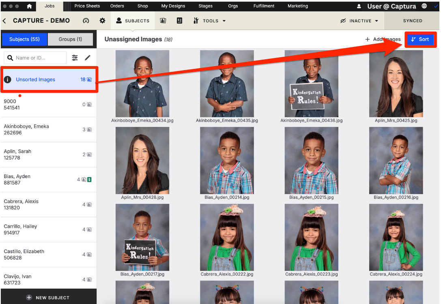
Task: Click the New Subject button
Action: coord(48,298)
